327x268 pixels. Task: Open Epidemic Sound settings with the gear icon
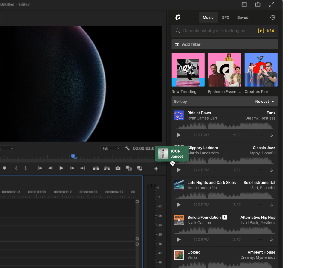click(273, 17)
